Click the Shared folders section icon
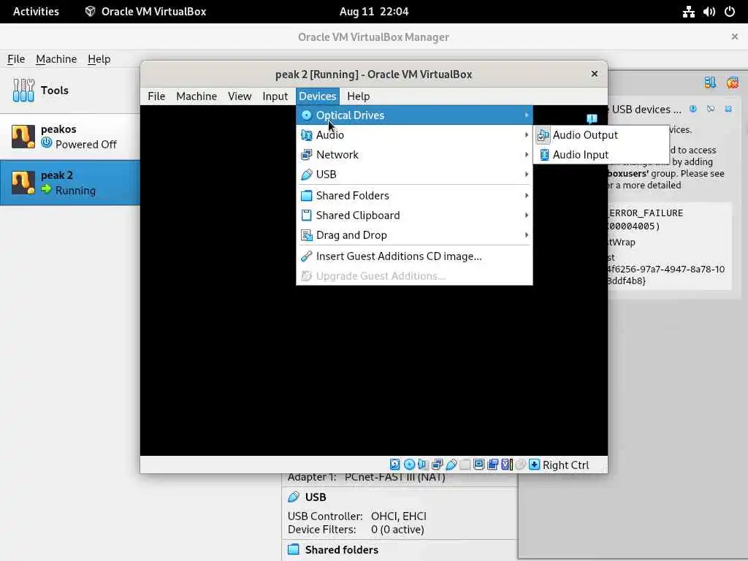748x561 pixels. 294,549
